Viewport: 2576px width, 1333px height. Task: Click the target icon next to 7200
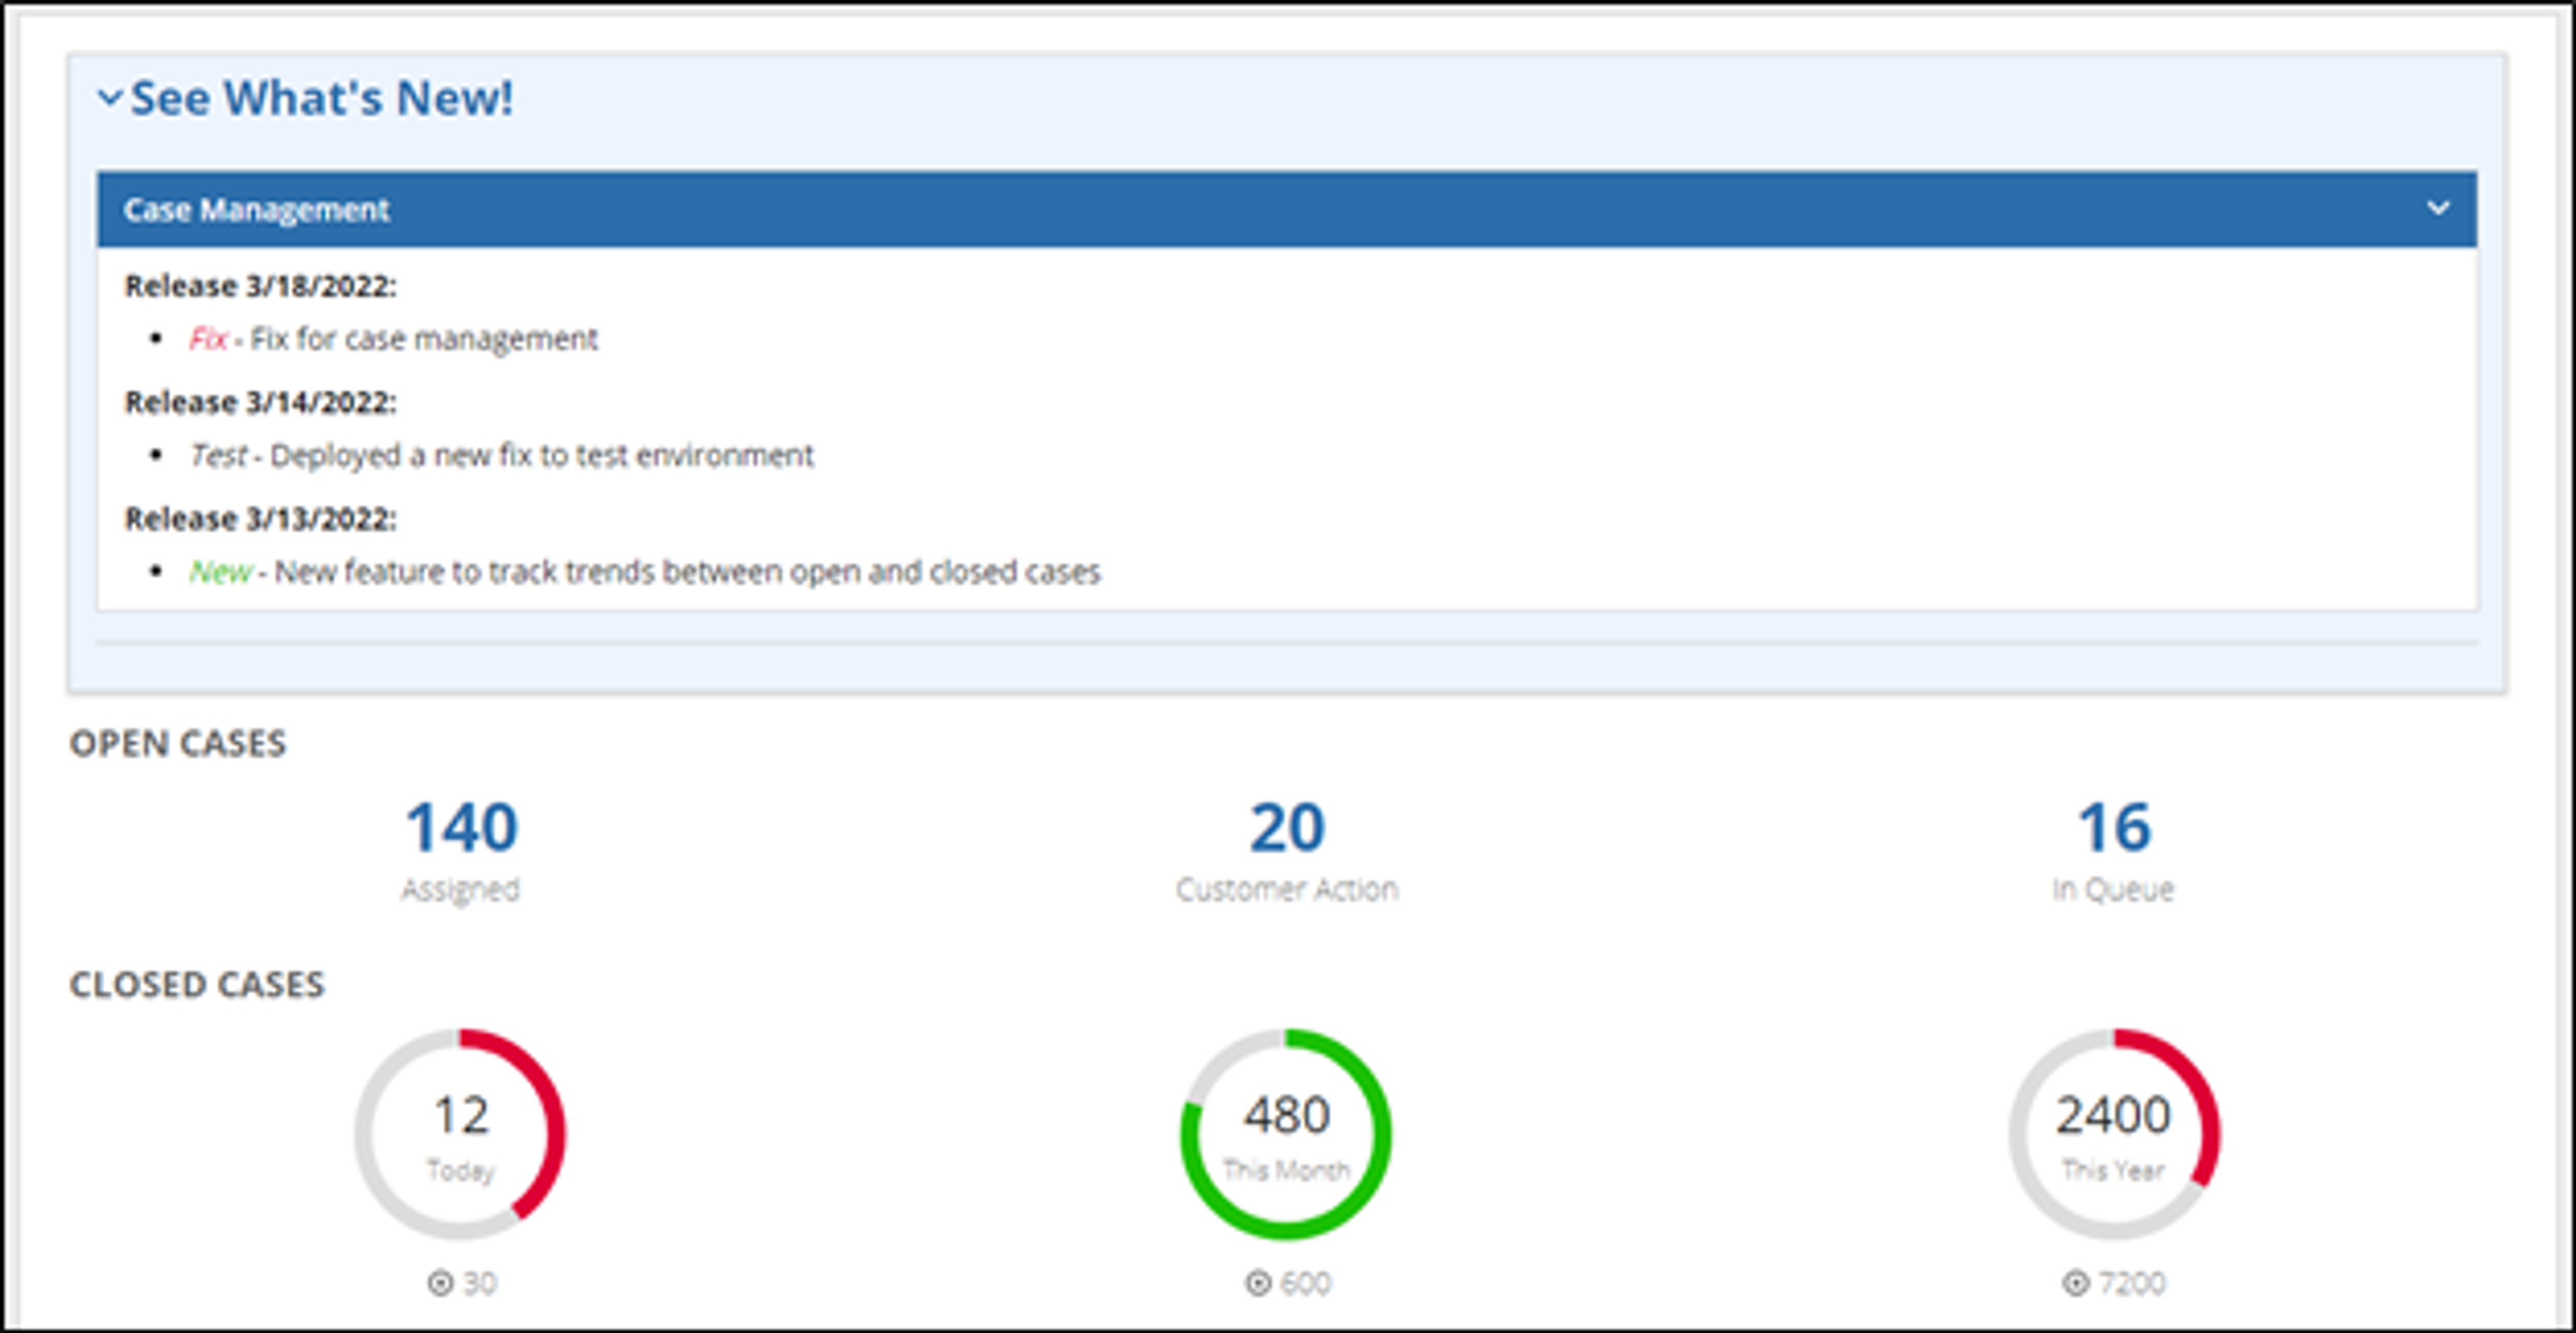point(2076,1283)
